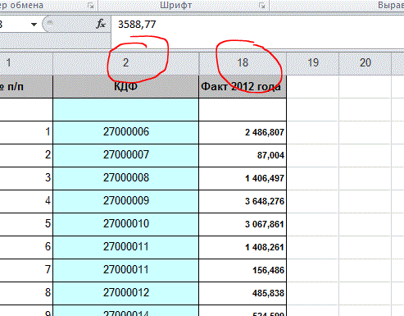Open the Font group dialog launcher
Viewport: 404px width, 316px height.
262,6
